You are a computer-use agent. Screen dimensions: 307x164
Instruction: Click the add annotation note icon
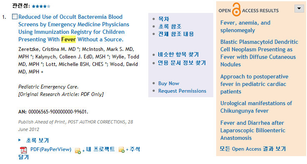point(121,150)
